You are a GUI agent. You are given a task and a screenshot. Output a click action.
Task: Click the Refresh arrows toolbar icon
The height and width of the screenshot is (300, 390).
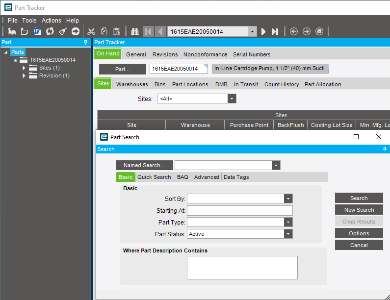(x=50, y=31)
